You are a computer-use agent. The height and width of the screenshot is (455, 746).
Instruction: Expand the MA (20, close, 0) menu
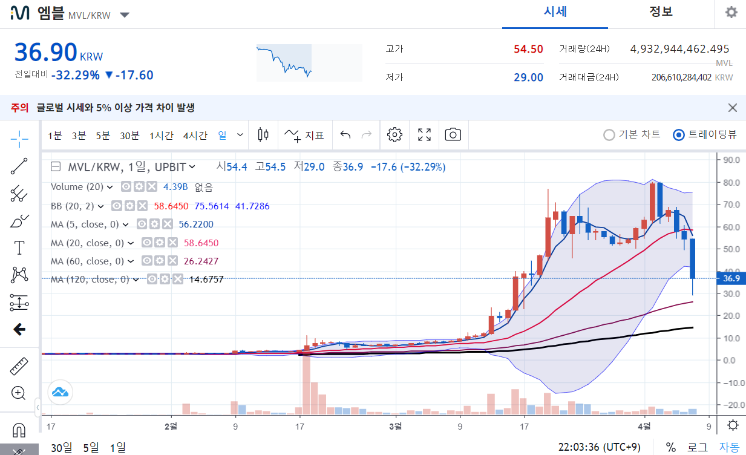coord(131,243)
